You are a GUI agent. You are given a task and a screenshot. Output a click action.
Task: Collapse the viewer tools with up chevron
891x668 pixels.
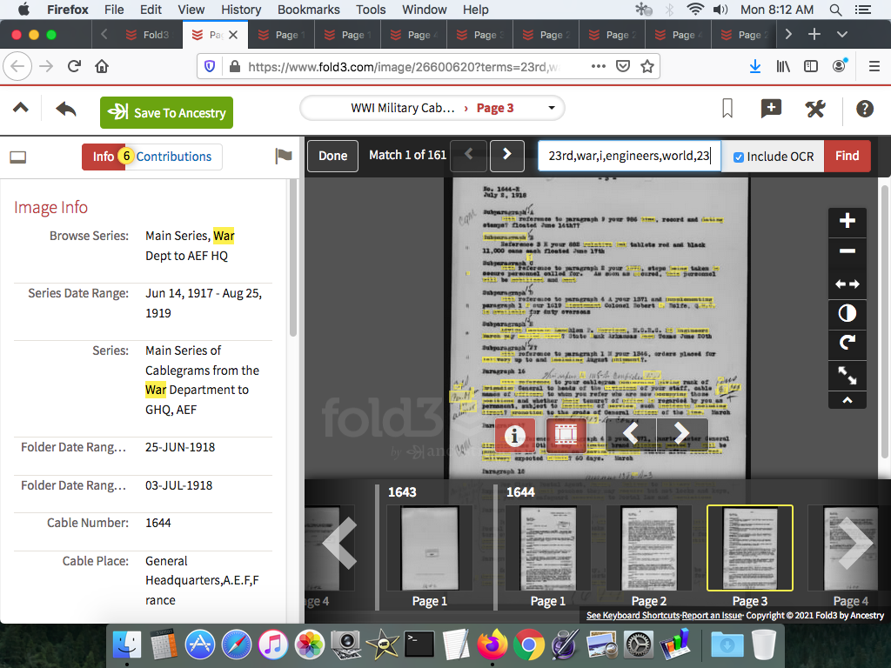847,400
